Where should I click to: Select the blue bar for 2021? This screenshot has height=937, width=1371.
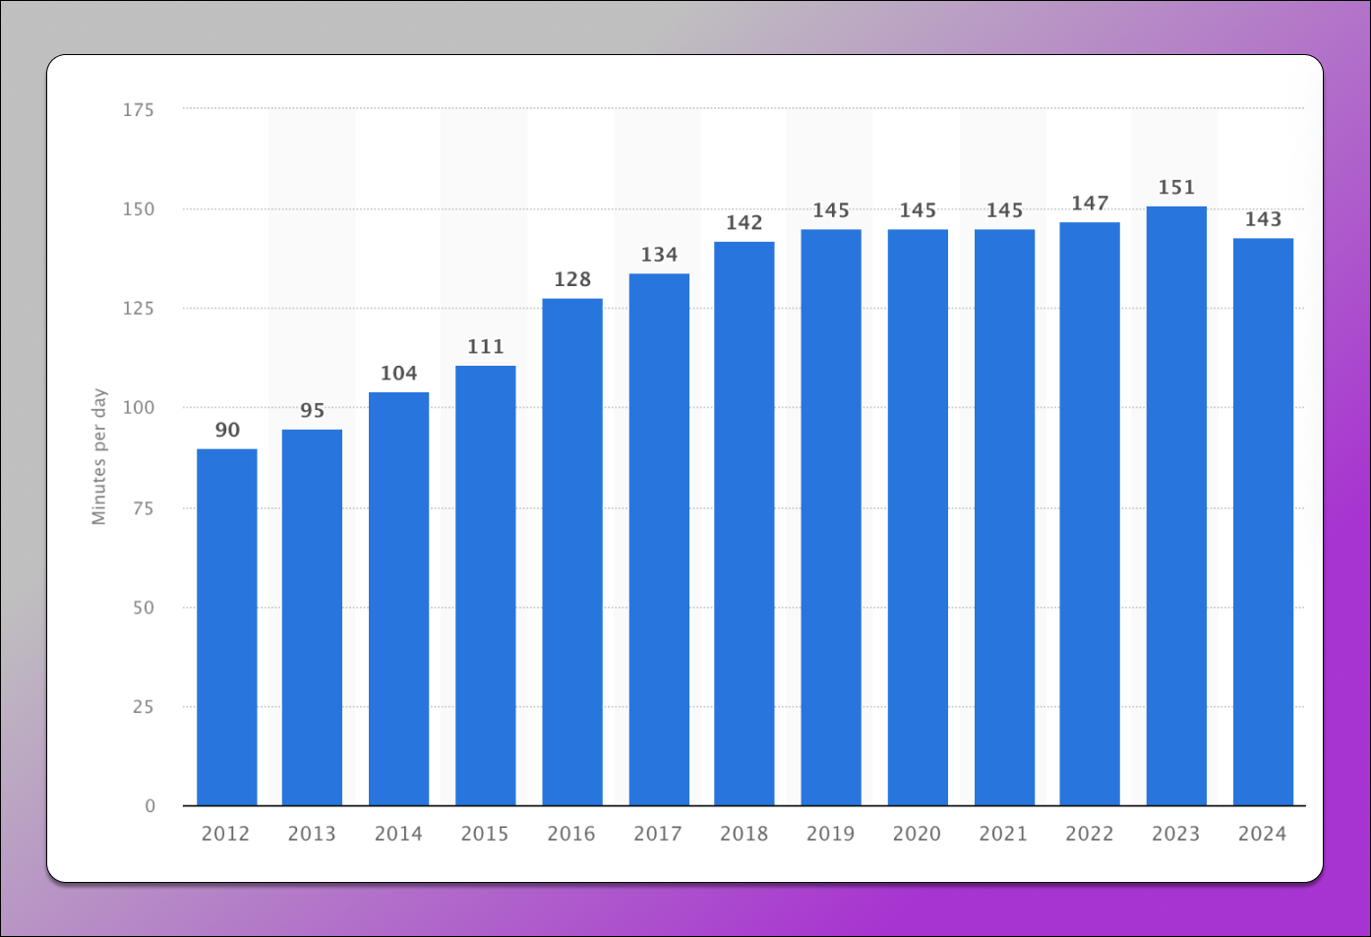coord(1004,517)
